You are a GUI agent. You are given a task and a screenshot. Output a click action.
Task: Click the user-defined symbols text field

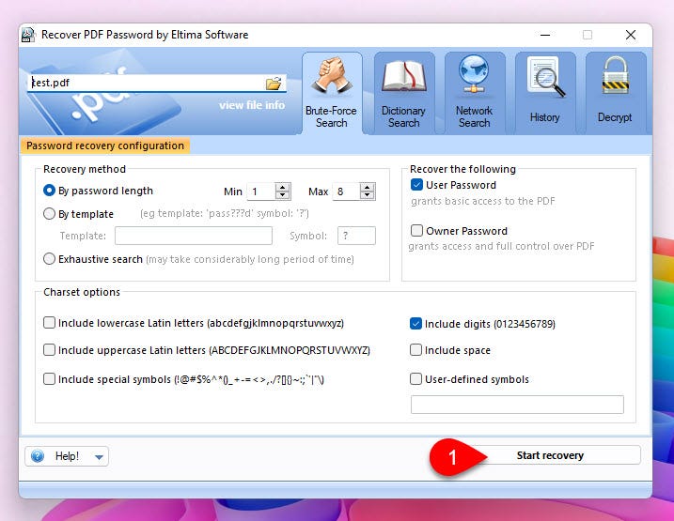point(517,405)
